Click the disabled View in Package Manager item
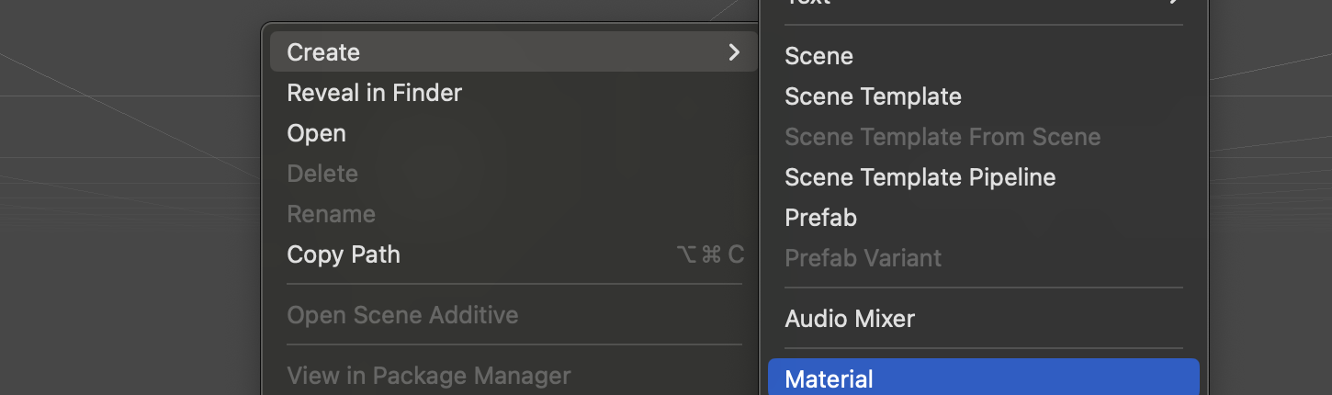The width and height of the screenshot is (1332, 395). pos(428,376)
